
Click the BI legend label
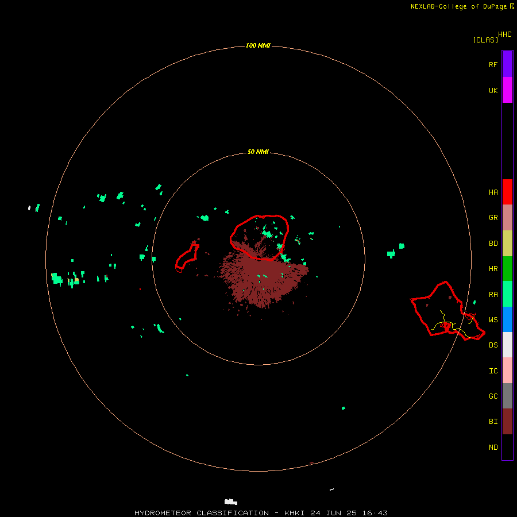(x=493, y=422)
